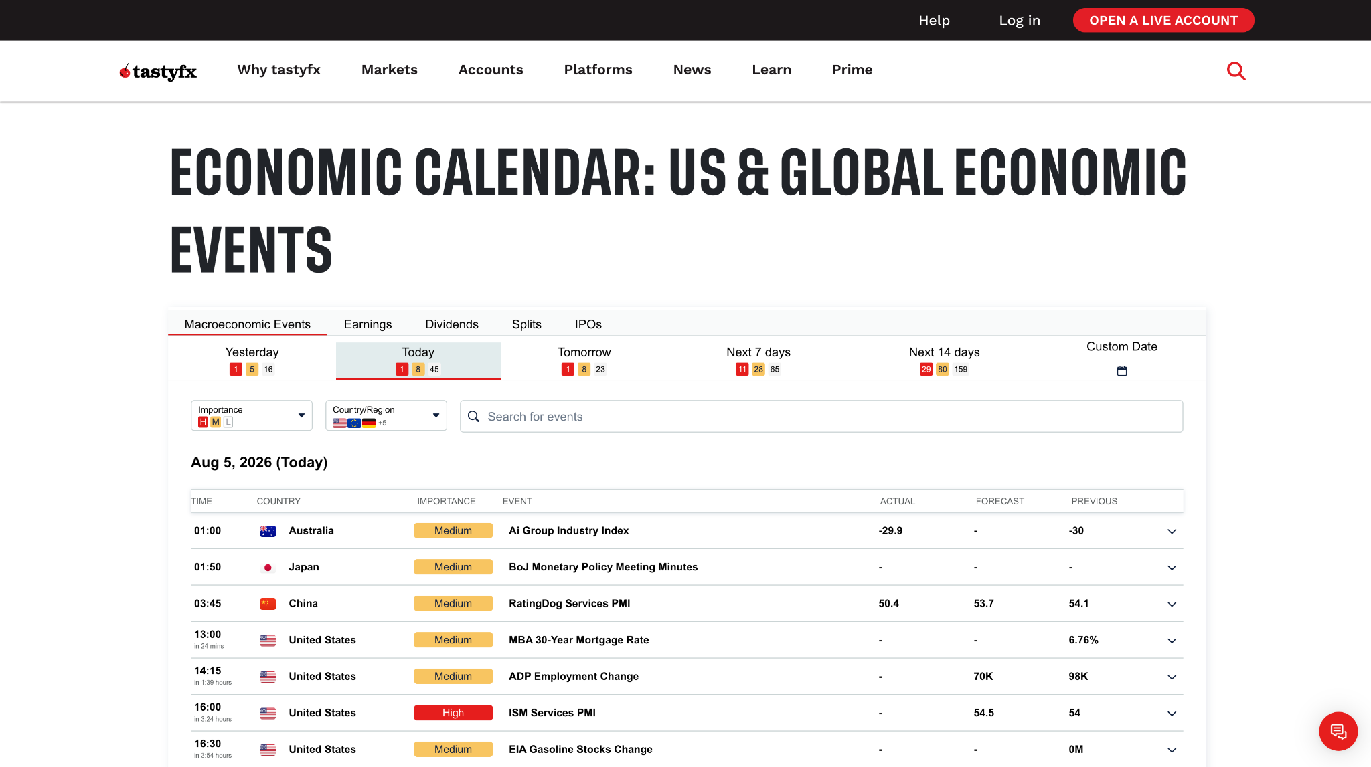The width and height of the screenshot is (1371, 767).
Task: Expand the ADP Employment Change row
Action: click(1172, 677)
